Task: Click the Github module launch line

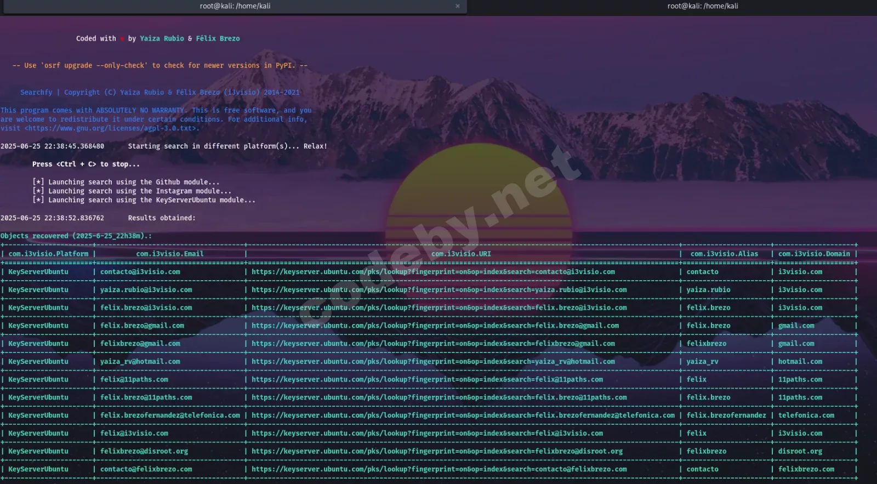Action: (x=126, y=183)
